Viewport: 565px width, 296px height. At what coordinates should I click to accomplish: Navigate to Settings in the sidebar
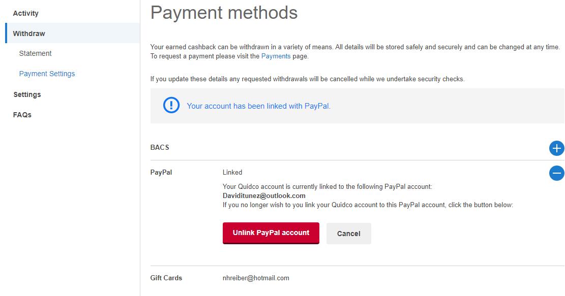[27, 94]
